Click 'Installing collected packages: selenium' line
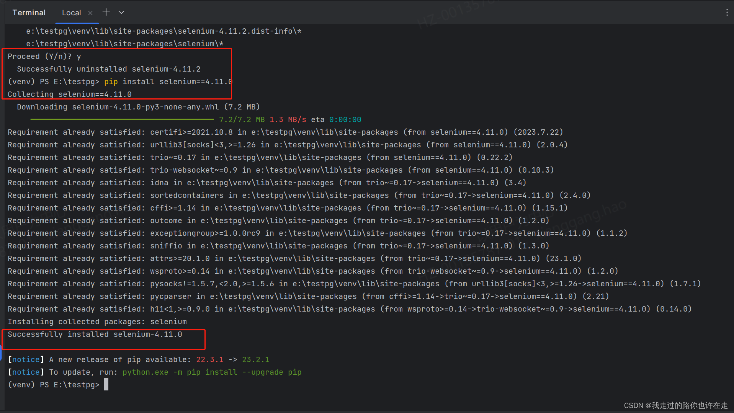This screenshot has width=734, height=413. coord(97,322)
